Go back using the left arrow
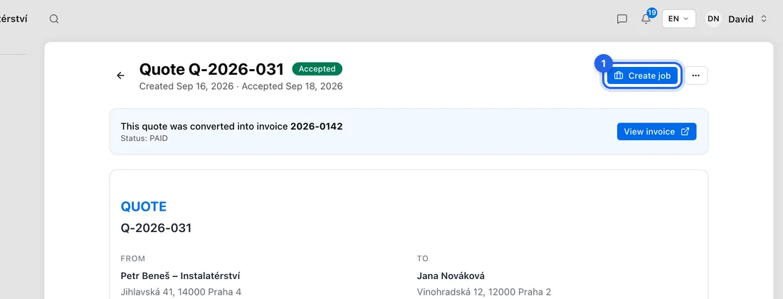 tap(120, 75)
